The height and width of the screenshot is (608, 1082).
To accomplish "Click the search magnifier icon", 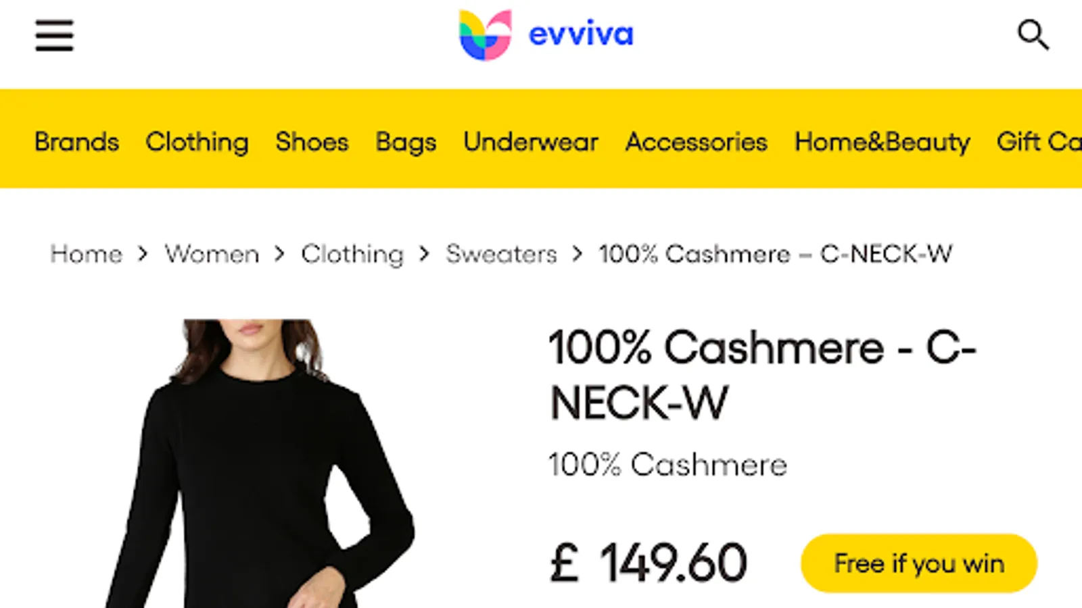I will 1033,35.
